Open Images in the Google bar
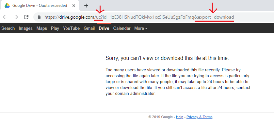Viewport: 274px width, 126px height. tap(26, 28)
